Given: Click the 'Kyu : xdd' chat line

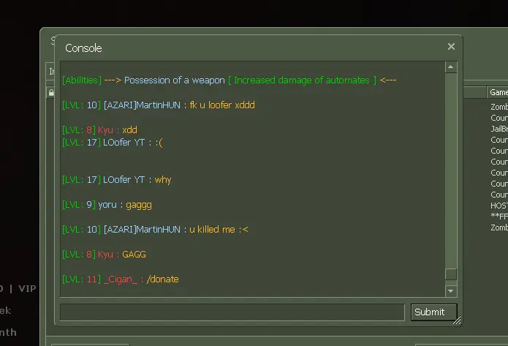Looking at the screenshot, I should [100, 130].
